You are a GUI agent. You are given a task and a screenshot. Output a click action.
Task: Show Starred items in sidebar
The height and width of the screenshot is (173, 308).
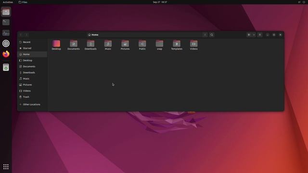32,48
